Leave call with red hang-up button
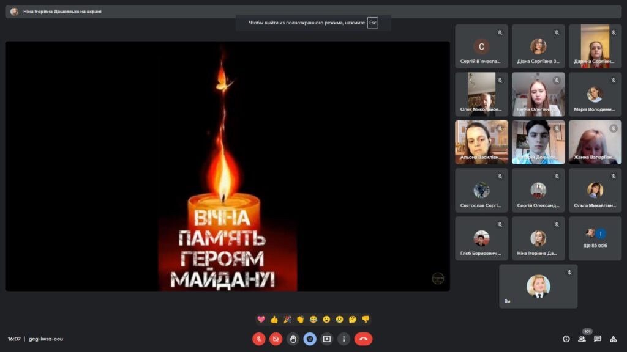Image resolution: width=627 pixels, height=352 pixels. tap(363, 339)
